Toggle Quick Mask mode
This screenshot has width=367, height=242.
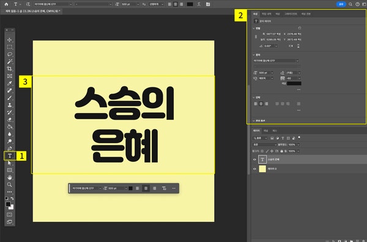pos(10,215)
